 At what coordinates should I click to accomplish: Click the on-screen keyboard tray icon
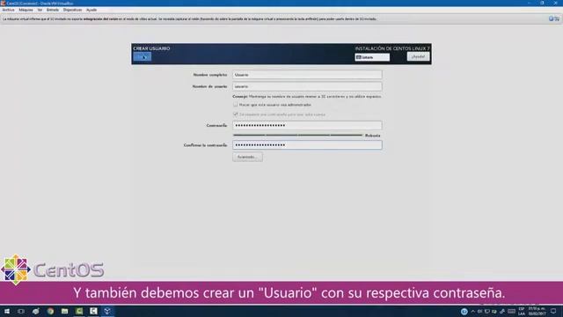(x=512, y=311)
